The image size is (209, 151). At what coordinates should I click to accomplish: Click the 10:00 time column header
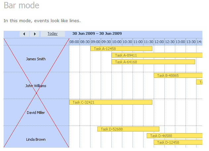coord(117,42)
